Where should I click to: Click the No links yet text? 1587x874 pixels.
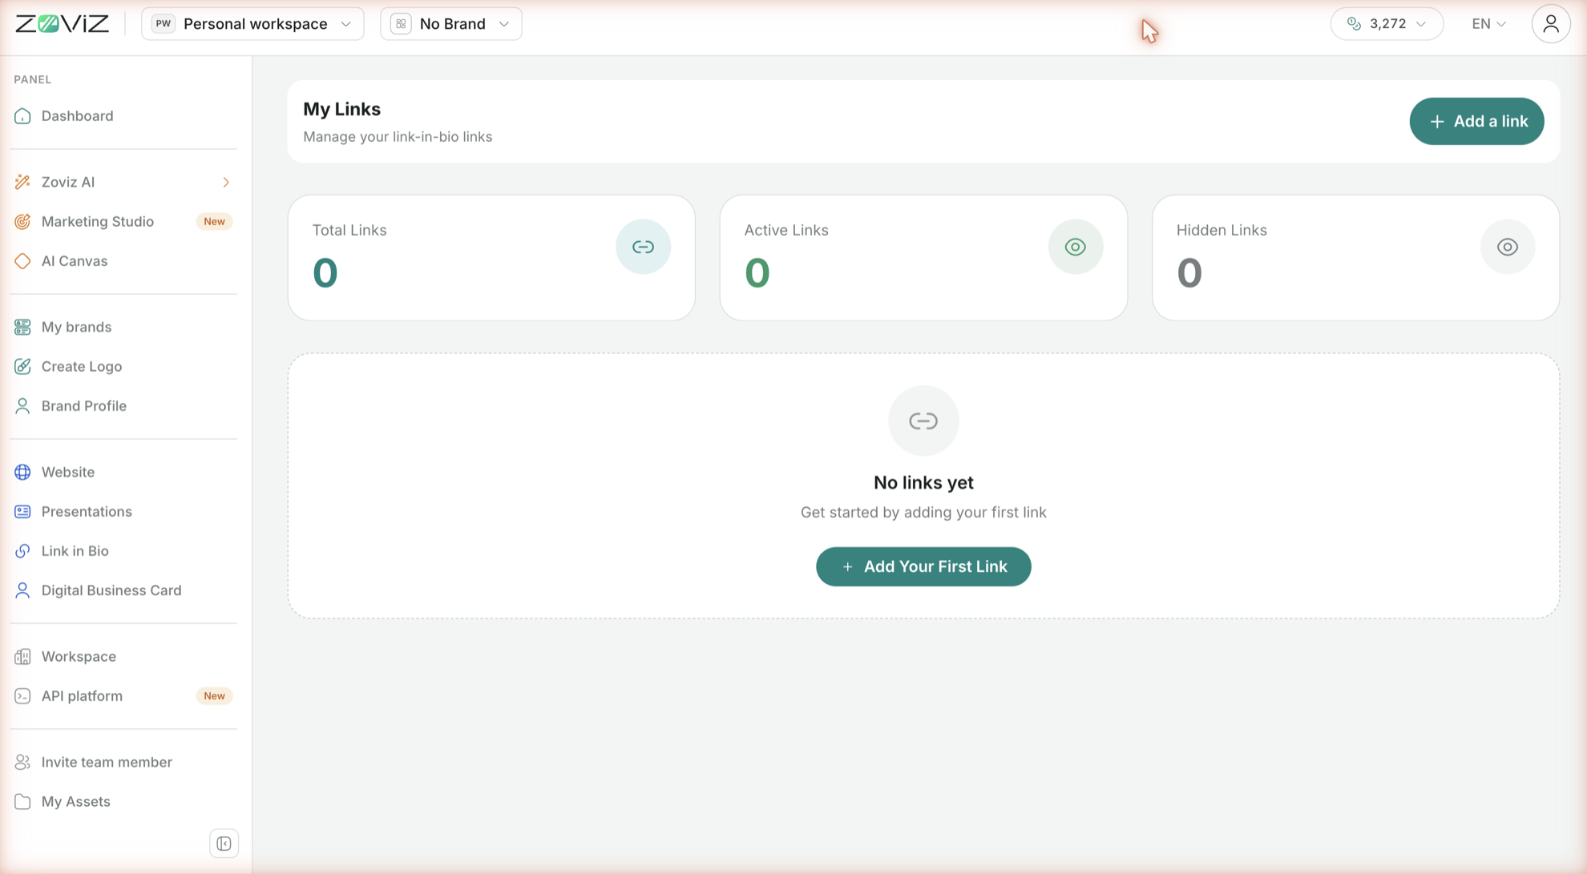coord(923,482)
